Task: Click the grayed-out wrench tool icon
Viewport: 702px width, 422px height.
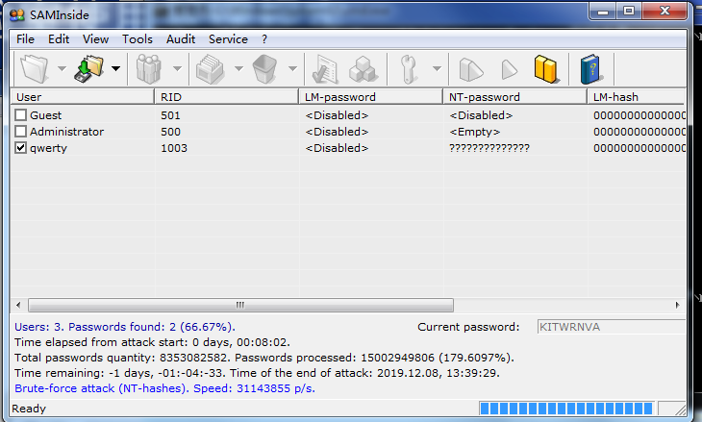Action: [409, 69]
